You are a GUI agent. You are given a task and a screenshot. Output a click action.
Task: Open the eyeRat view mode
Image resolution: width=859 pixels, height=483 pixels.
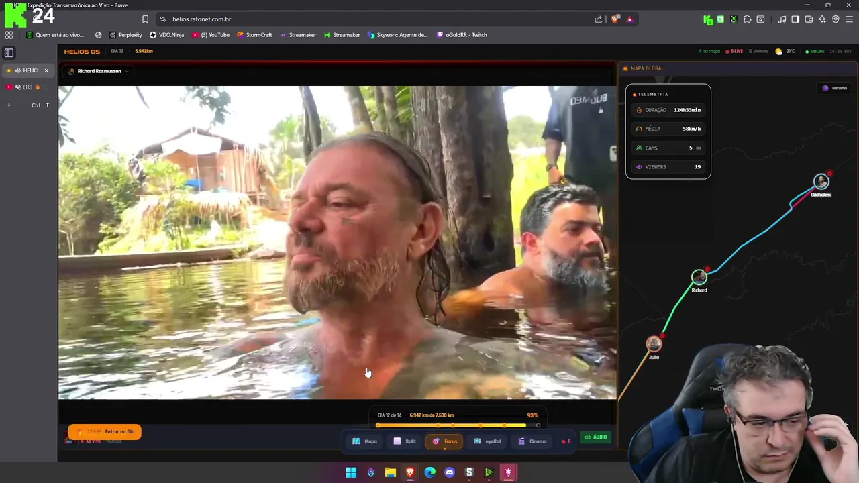(x=487, y=441)
